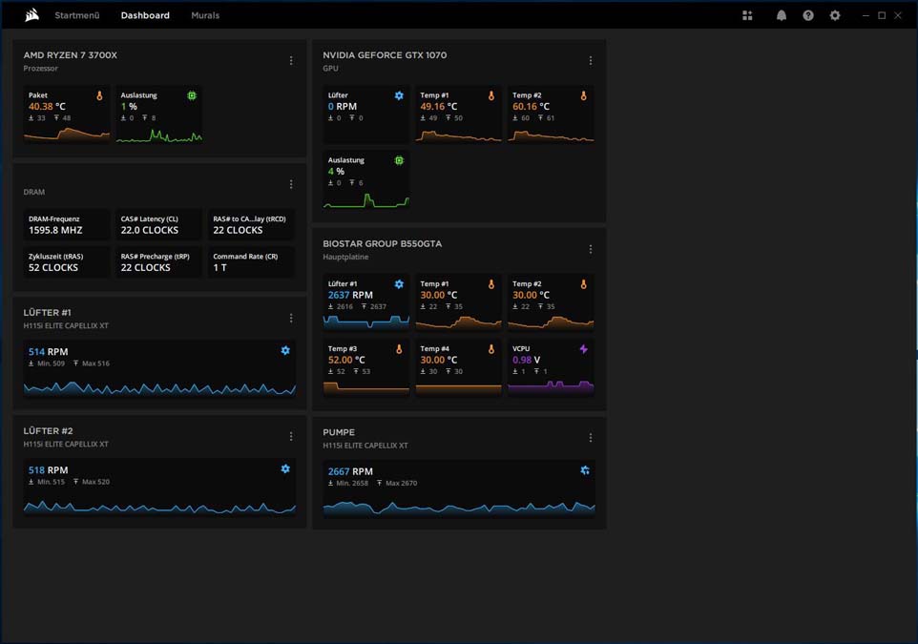Open the help question mark icon
This screenshot has height=644, width=918.
point(808,16)
